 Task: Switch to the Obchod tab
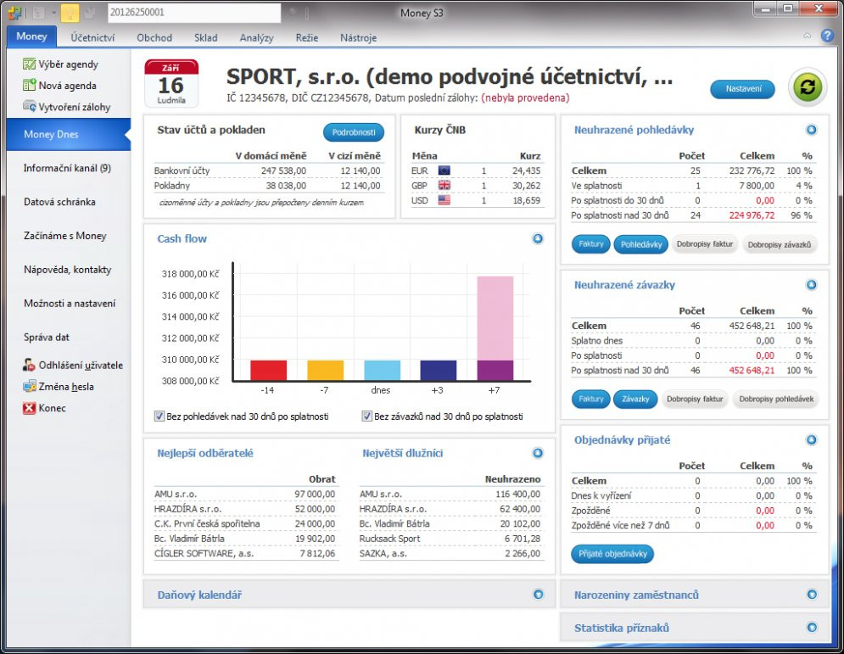(154, 37)
